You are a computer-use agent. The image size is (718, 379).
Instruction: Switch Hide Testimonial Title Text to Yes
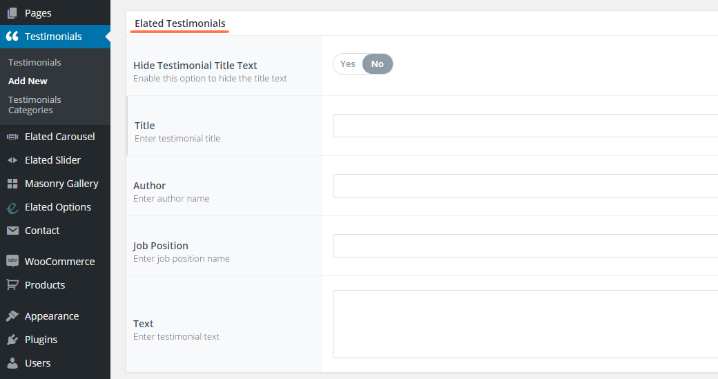pos(348,64)
